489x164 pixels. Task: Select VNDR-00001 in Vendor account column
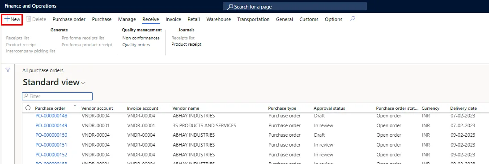96,125
